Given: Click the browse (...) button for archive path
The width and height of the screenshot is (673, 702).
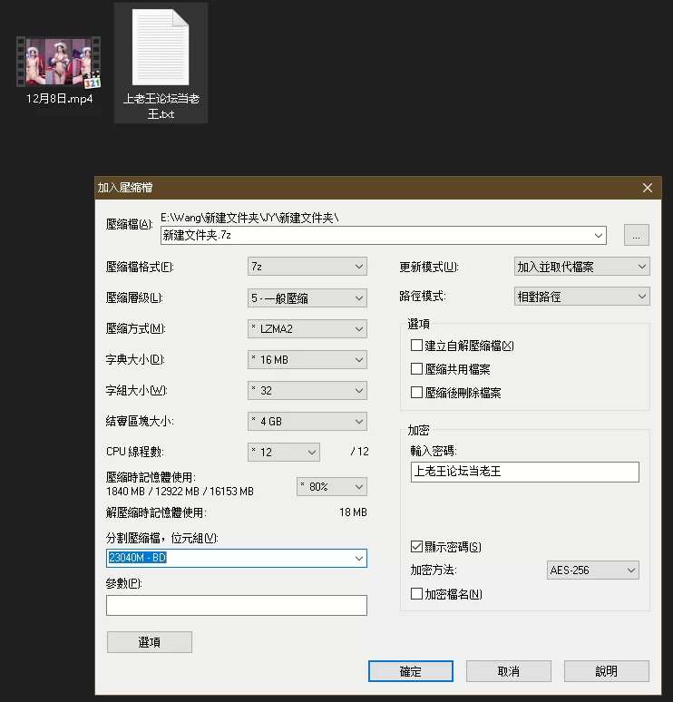Looking at the screenshot, I should (x=636, y=235).
